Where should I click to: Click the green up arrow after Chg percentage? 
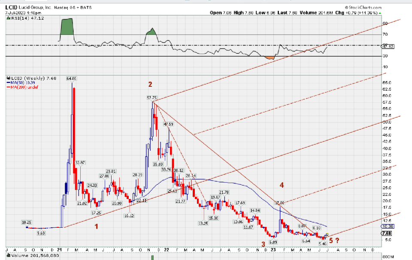[380, 12]
